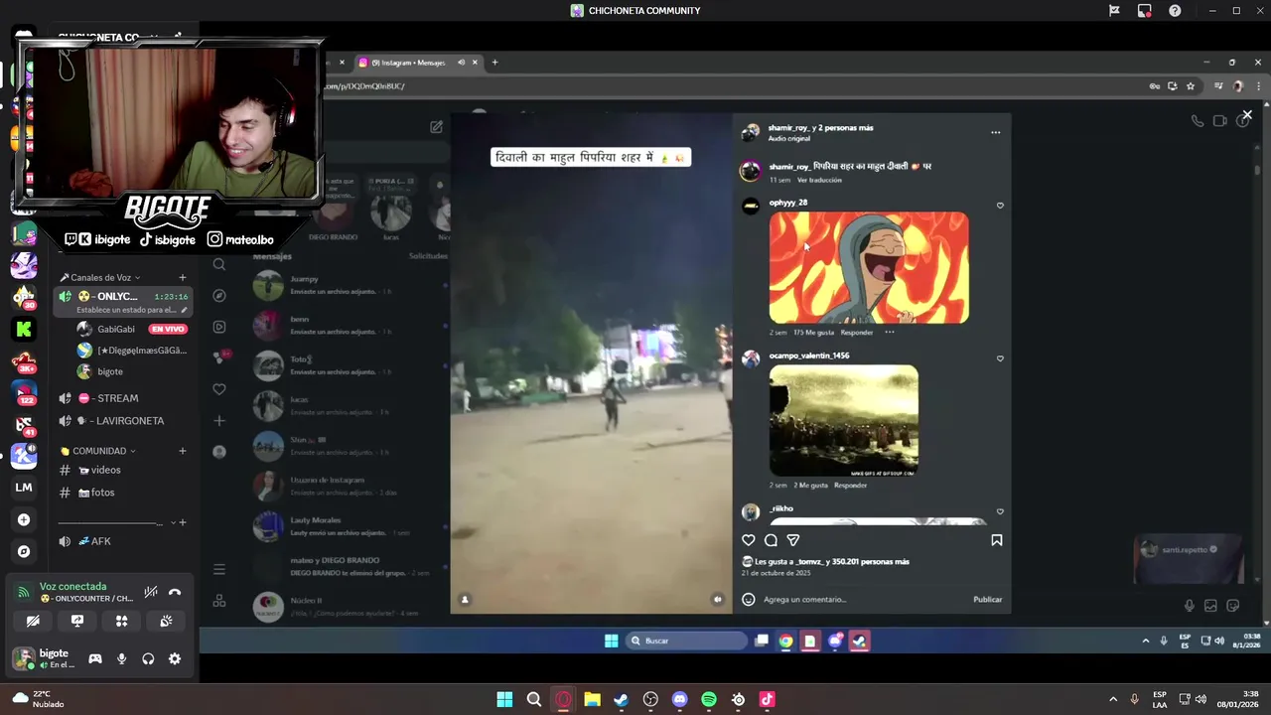The width and height of the screenshot is (1271, 715).
Task: Open Discover servers compass icon
Action: [24, 551]
